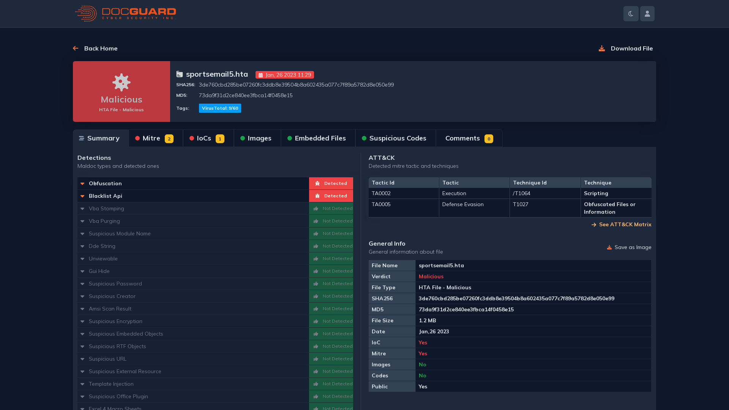
Task: Click the Download File tray icon
Action: 602,48
